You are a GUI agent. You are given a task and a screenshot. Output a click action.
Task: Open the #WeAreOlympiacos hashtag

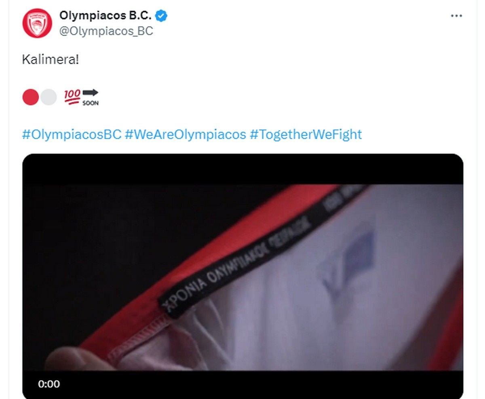pyautogui.click(x=186, y=134)
